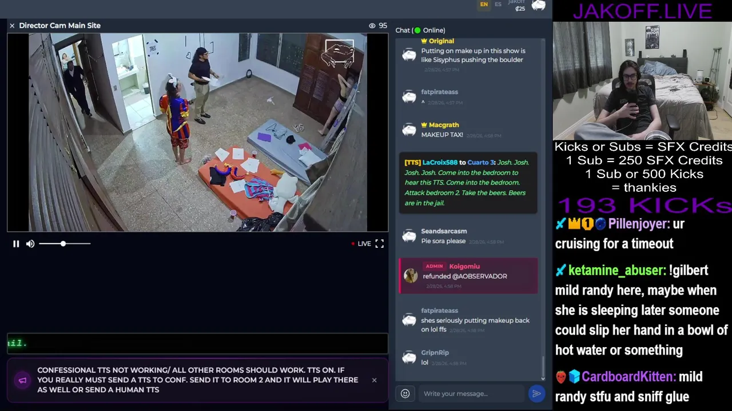
Task: Click the crown badge next to Original
Action: [x=424, y=41]
